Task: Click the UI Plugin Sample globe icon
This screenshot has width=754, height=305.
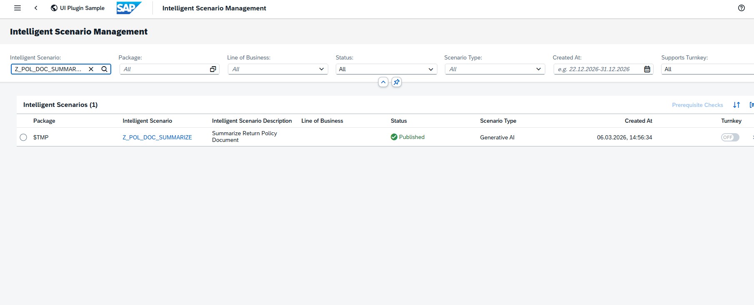Action: [54, 8]
